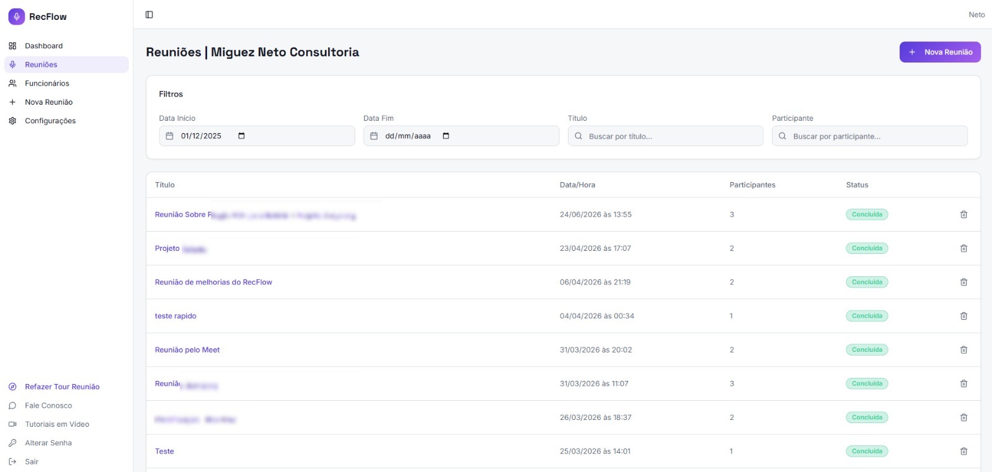Click the Participantes column header
Screen dimensions: 992x472
pyautogui.click(x=752, y=185)
